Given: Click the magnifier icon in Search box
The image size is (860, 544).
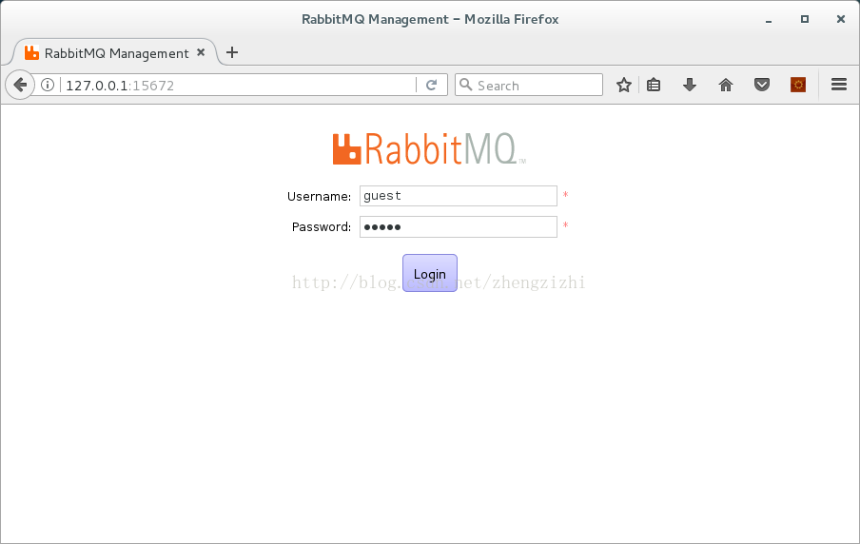Looking at the screenshot, I should click(x=465, y=85).
